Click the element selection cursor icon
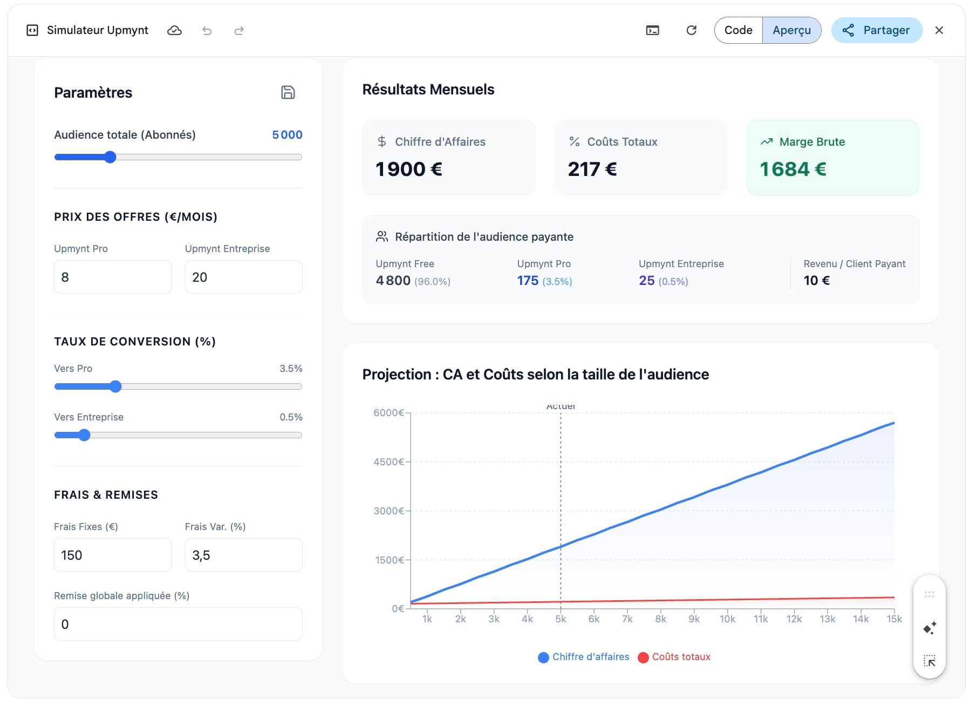This screenshot has height=706, width=970. point(929,661)
